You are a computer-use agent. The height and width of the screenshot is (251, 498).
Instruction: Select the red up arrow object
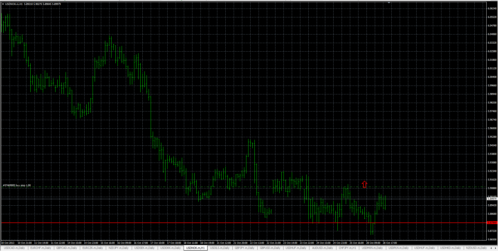[x=364, y=184]
